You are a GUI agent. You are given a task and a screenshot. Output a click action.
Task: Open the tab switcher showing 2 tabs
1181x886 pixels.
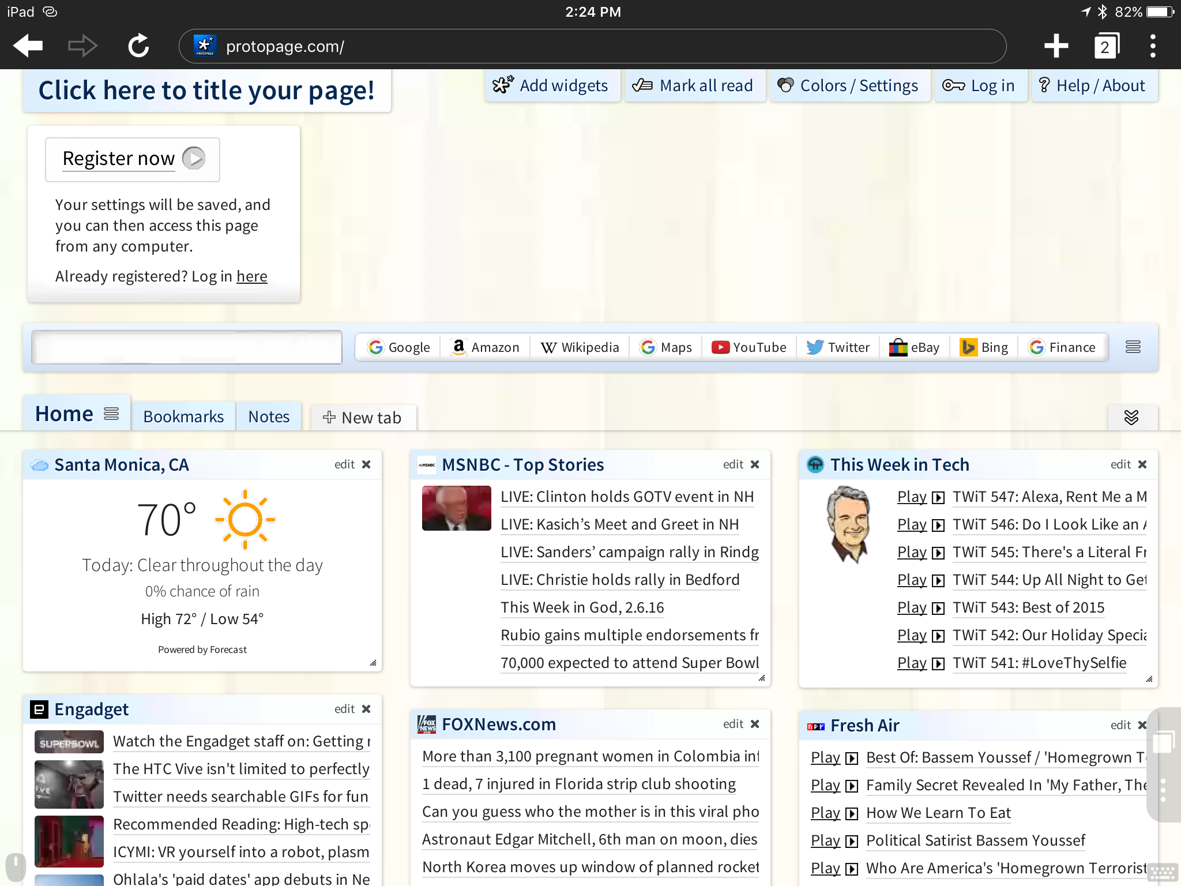click(1105, 46)
